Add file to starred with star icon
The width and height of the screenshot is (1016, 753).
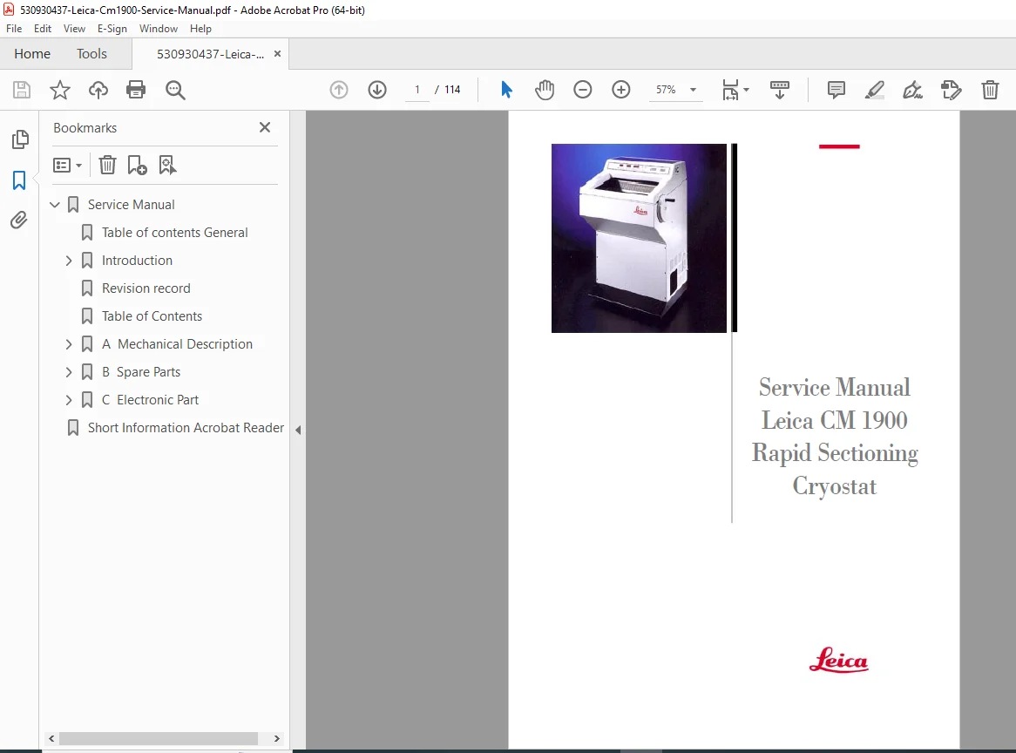pos(59,90)
